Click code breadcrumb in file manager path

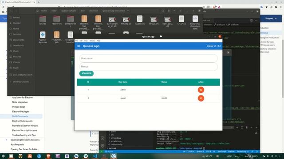(x=54, y=11)
